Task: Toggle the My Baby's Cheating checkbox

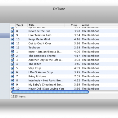Action: (12, 84)
